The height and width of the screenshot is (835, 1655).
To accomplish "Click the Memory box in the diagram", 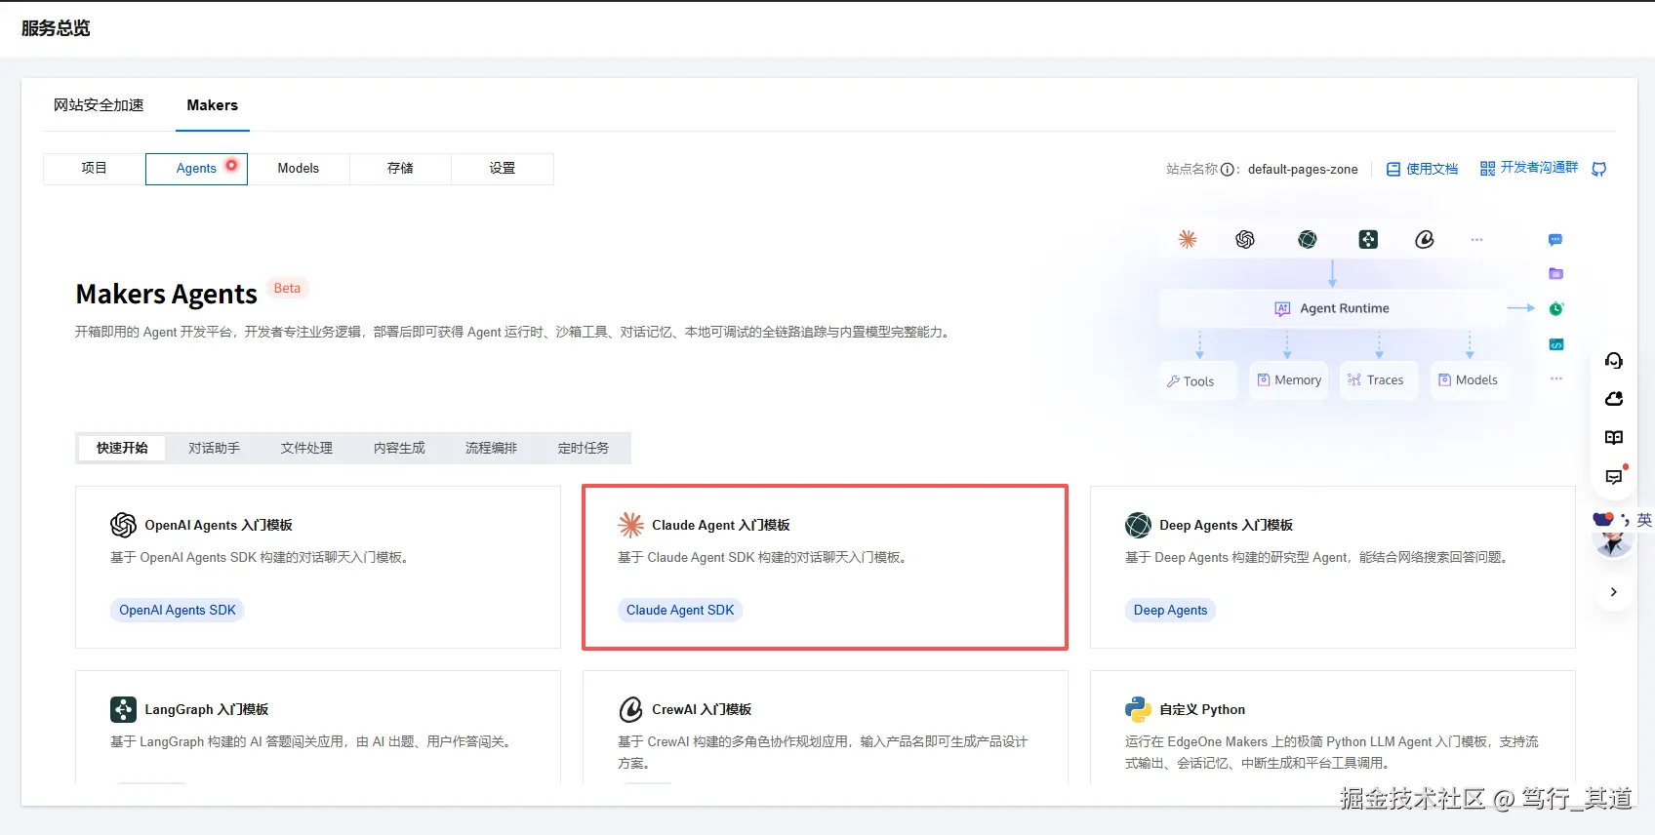I will [1289, 380].
